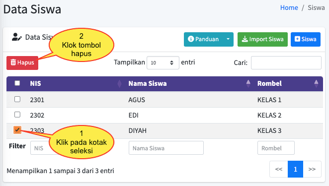Click the name DIYAH in the table

(138, 131)
